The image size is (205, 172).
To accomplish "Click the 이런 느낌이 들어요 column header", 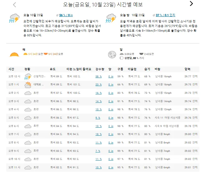I will point(79,69).
